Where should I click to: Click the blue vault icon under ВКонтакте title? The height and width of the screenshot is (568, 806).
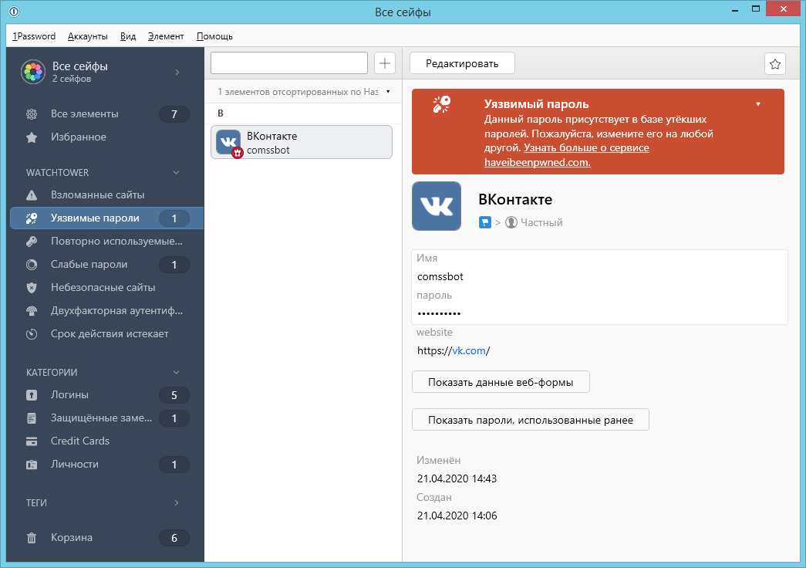[484, 222]
